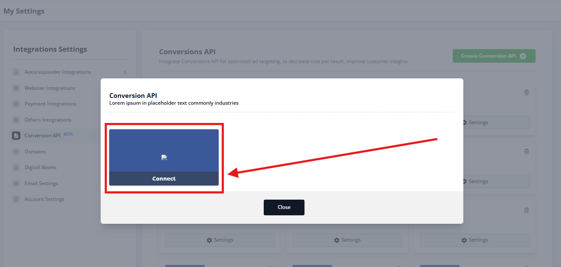Click the BETA badge next to Conversion API
The width and height of the screenshot is (561, 267).
click(68, 134)
